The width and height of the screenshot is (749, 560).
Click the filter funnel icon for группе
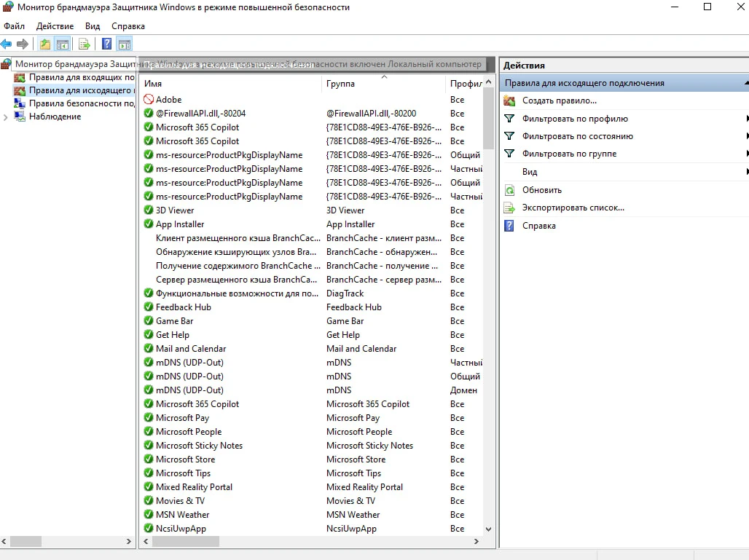click(510, 153)
